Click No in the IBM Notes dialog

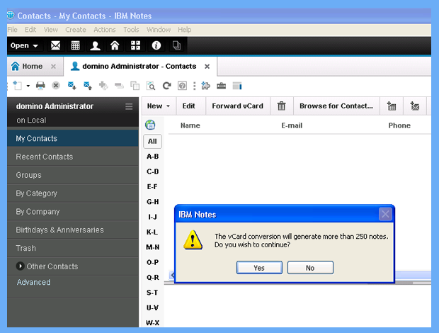[310, 268]
